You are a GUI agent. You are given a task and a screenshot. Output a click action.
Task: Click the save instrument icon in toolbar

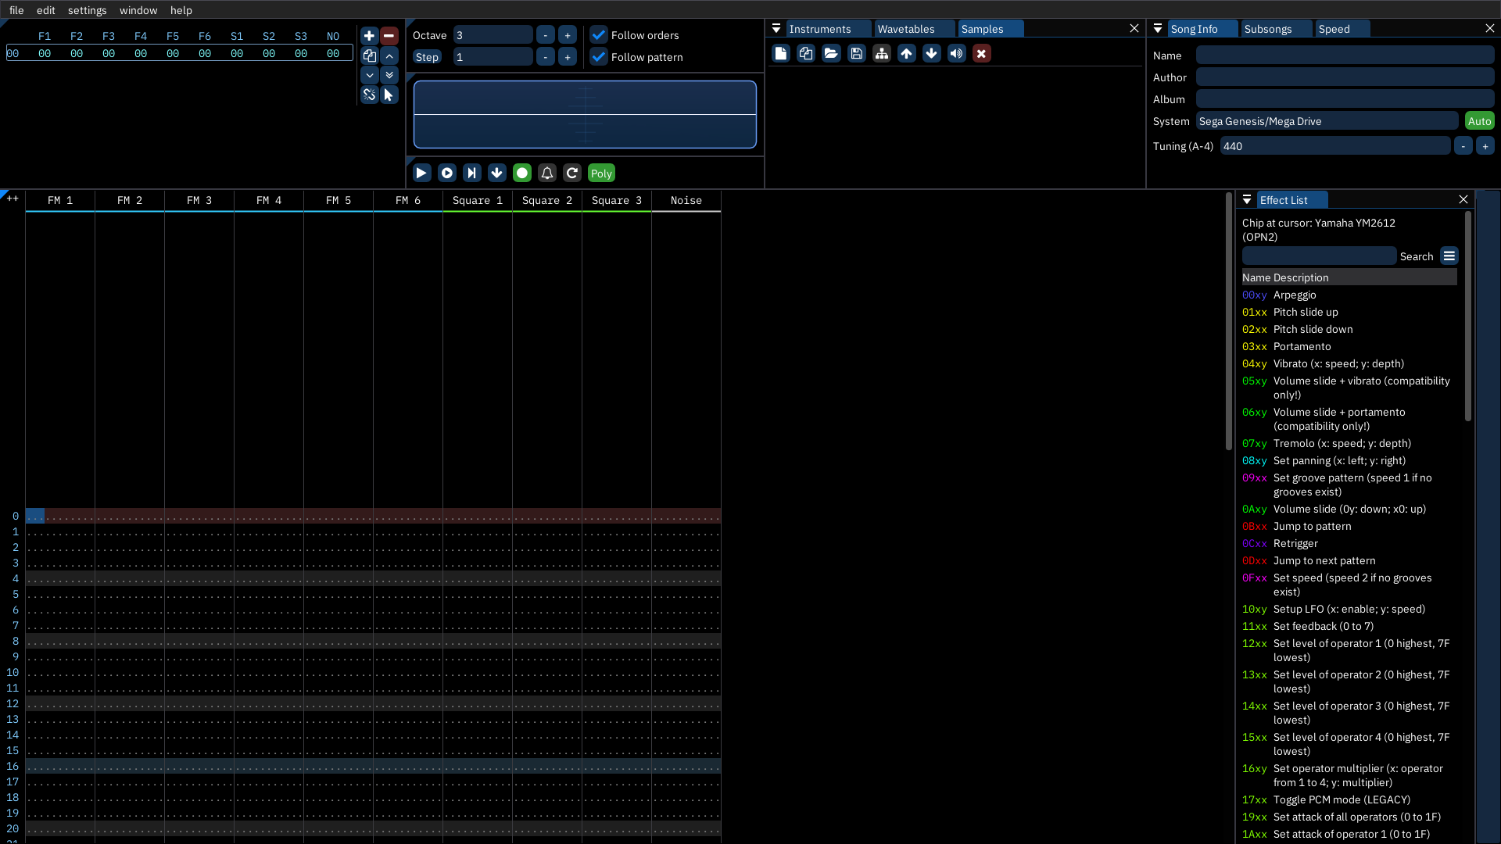tap(857, 54)
